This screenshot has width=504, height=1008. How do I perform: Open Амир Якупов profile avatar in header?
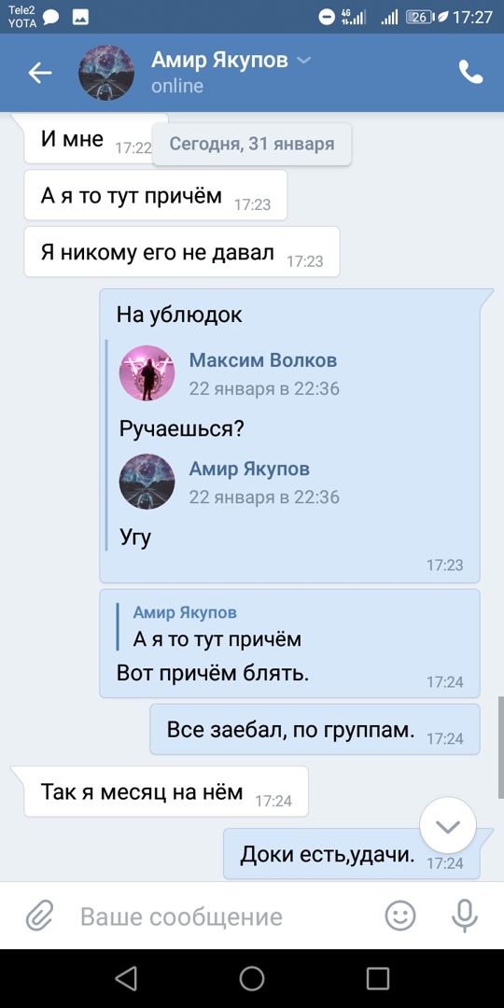tap(106, 73)
